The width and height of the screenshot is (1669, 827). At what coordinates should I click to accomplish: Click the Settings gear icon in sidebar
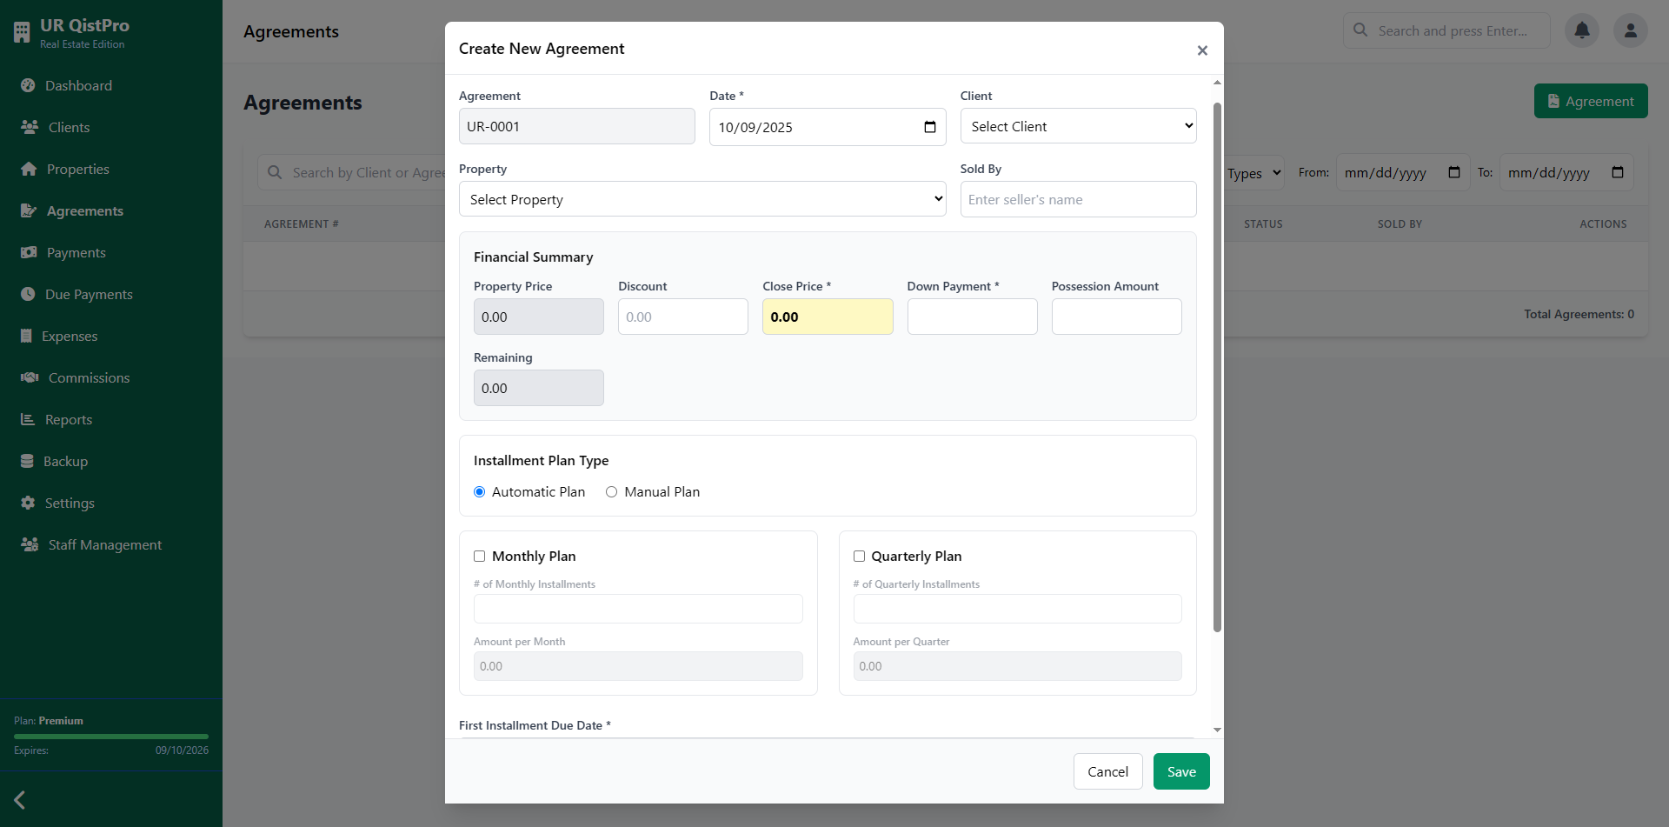tap(28, 503)
